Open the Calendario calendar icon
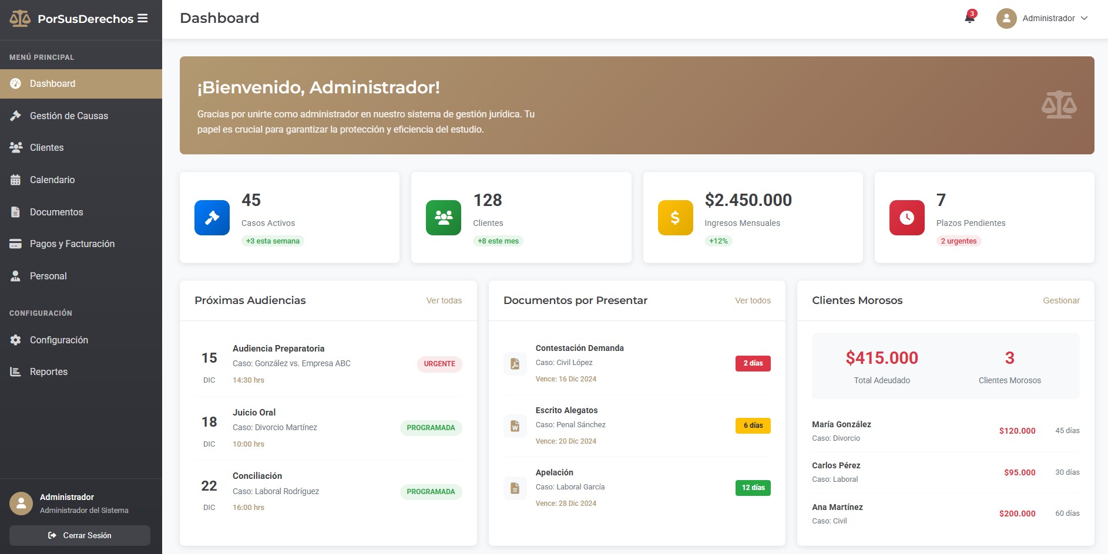1108x554 pixels. [x=16, y=180]
